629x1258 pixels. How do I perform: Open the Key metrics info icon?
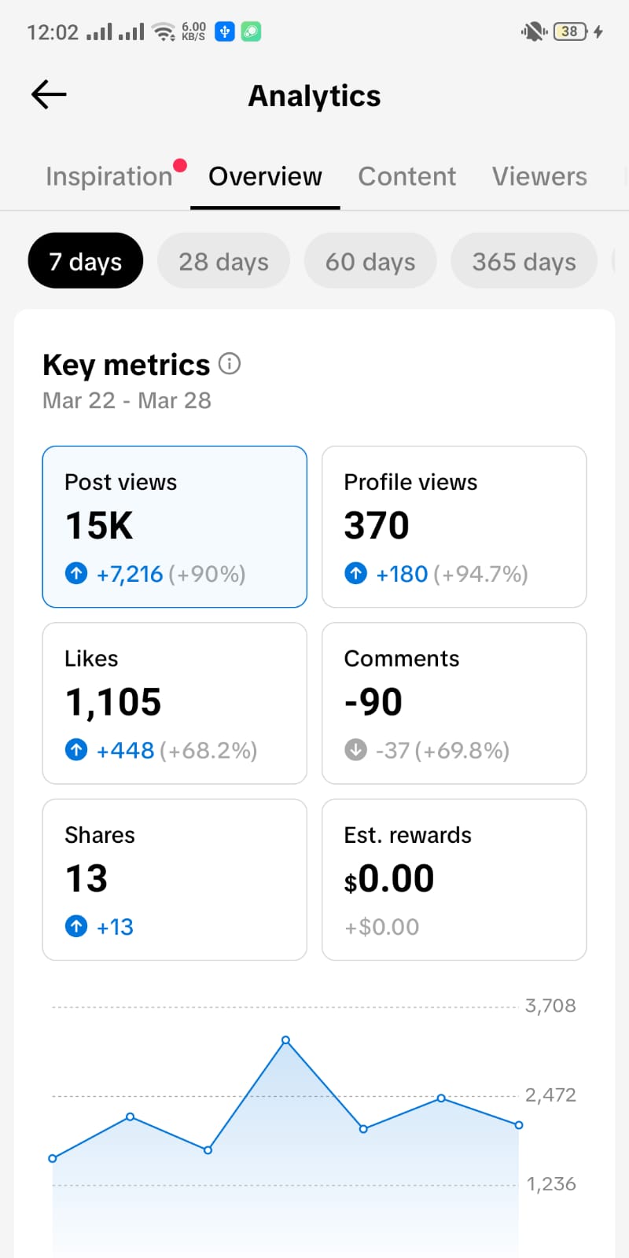tap(230, 364)
